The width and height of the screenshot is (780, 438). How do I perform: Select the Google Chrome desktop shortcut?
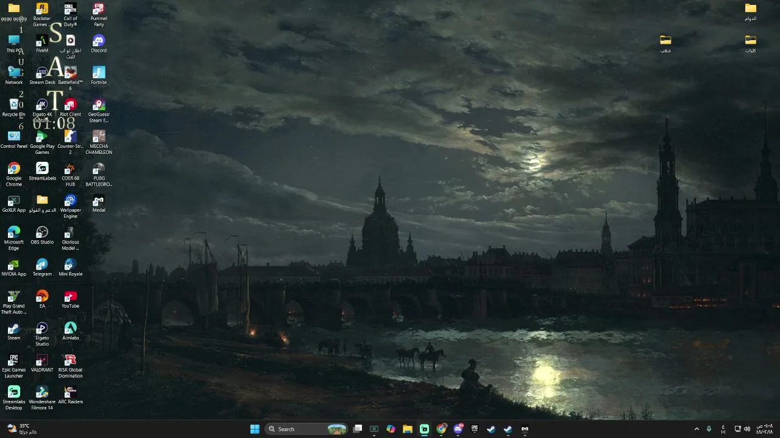click(14, 175)
